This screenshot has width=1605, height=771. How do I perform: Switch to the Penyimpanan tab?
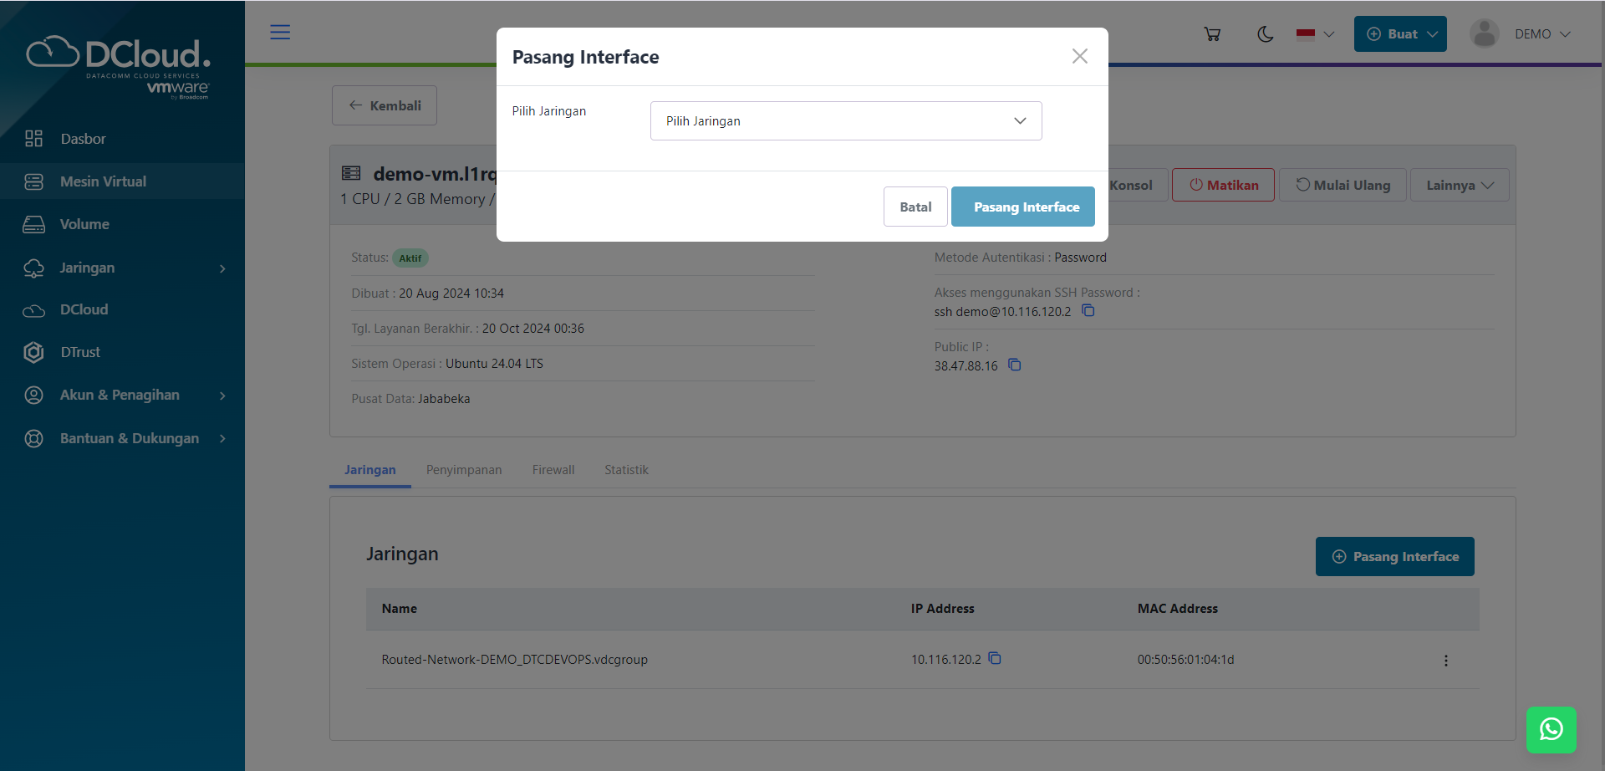(464, 470)
